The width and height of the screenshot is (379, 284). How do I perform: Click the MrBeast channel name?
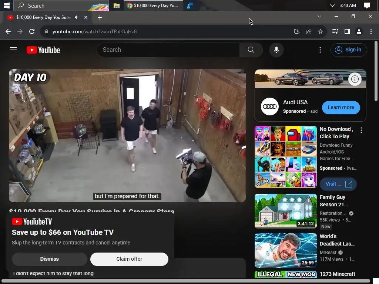(328, 252)
